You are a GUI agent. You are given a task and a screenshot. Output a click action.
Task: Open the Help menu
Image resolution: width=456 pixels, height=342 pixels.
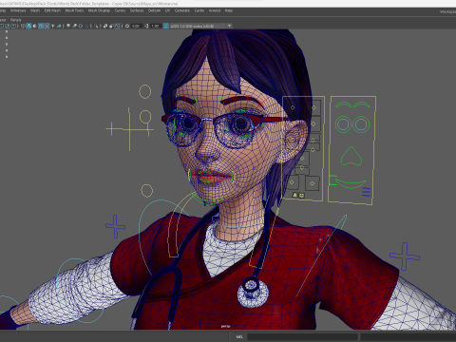pyautogui.click(x=229, y=10)
